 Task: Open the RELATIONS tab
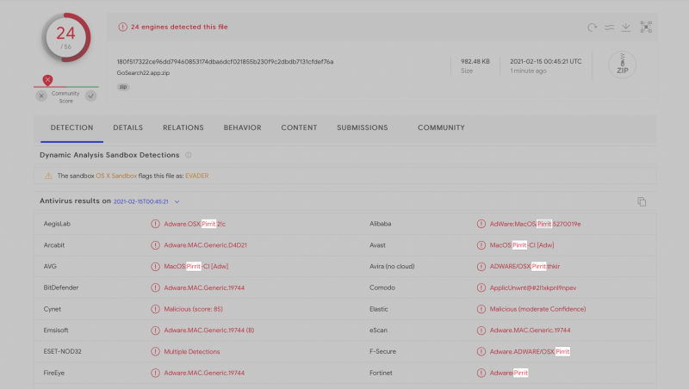[183, 127]
